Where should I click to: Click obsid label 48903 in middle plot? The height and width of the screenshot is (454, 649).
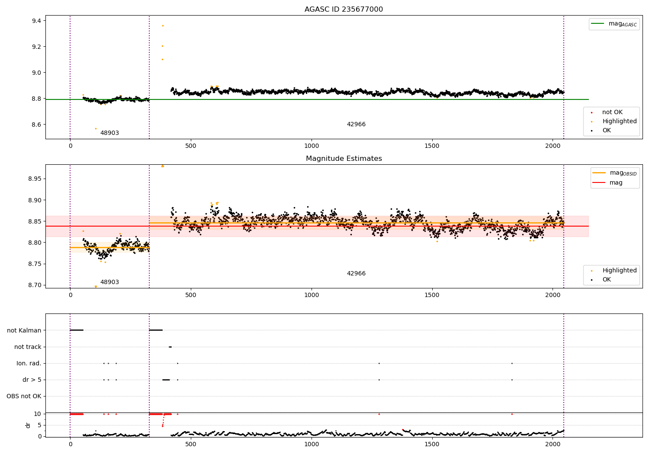tap(109, 282)
